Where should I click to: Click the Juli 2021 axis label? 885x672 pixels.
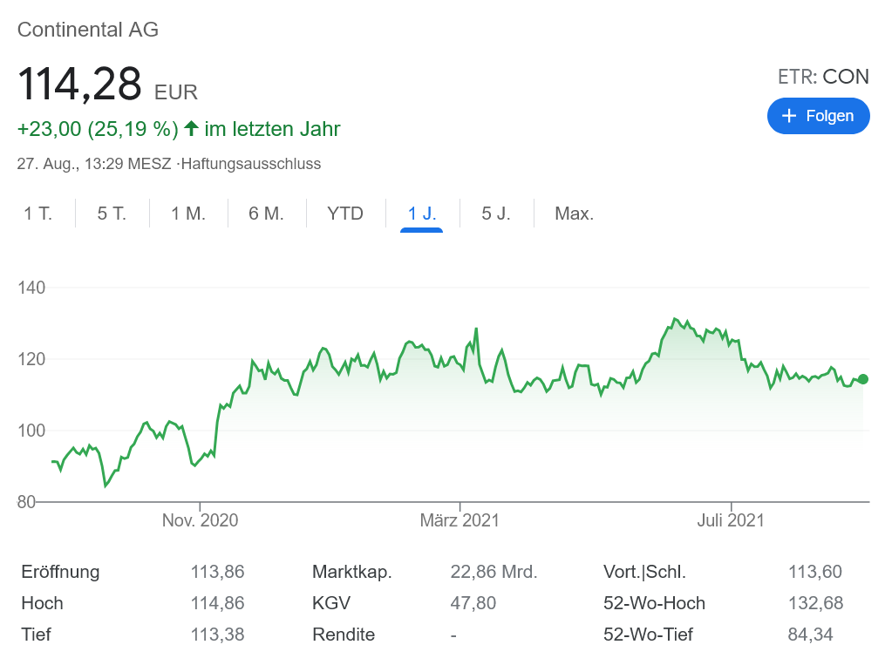tap(731, 520)
